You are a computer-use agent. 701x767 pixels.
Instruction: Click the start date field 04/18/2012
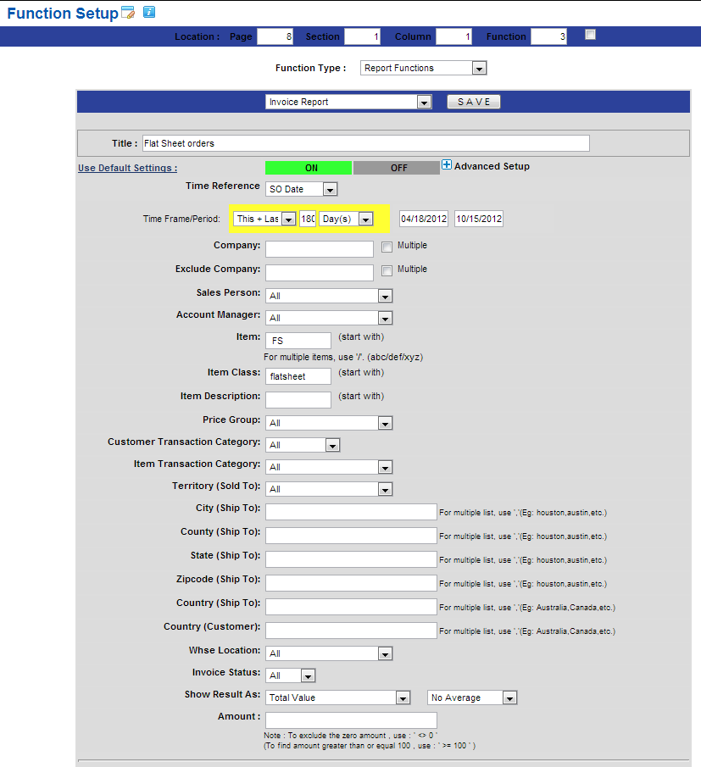click(x=424, y=219)
